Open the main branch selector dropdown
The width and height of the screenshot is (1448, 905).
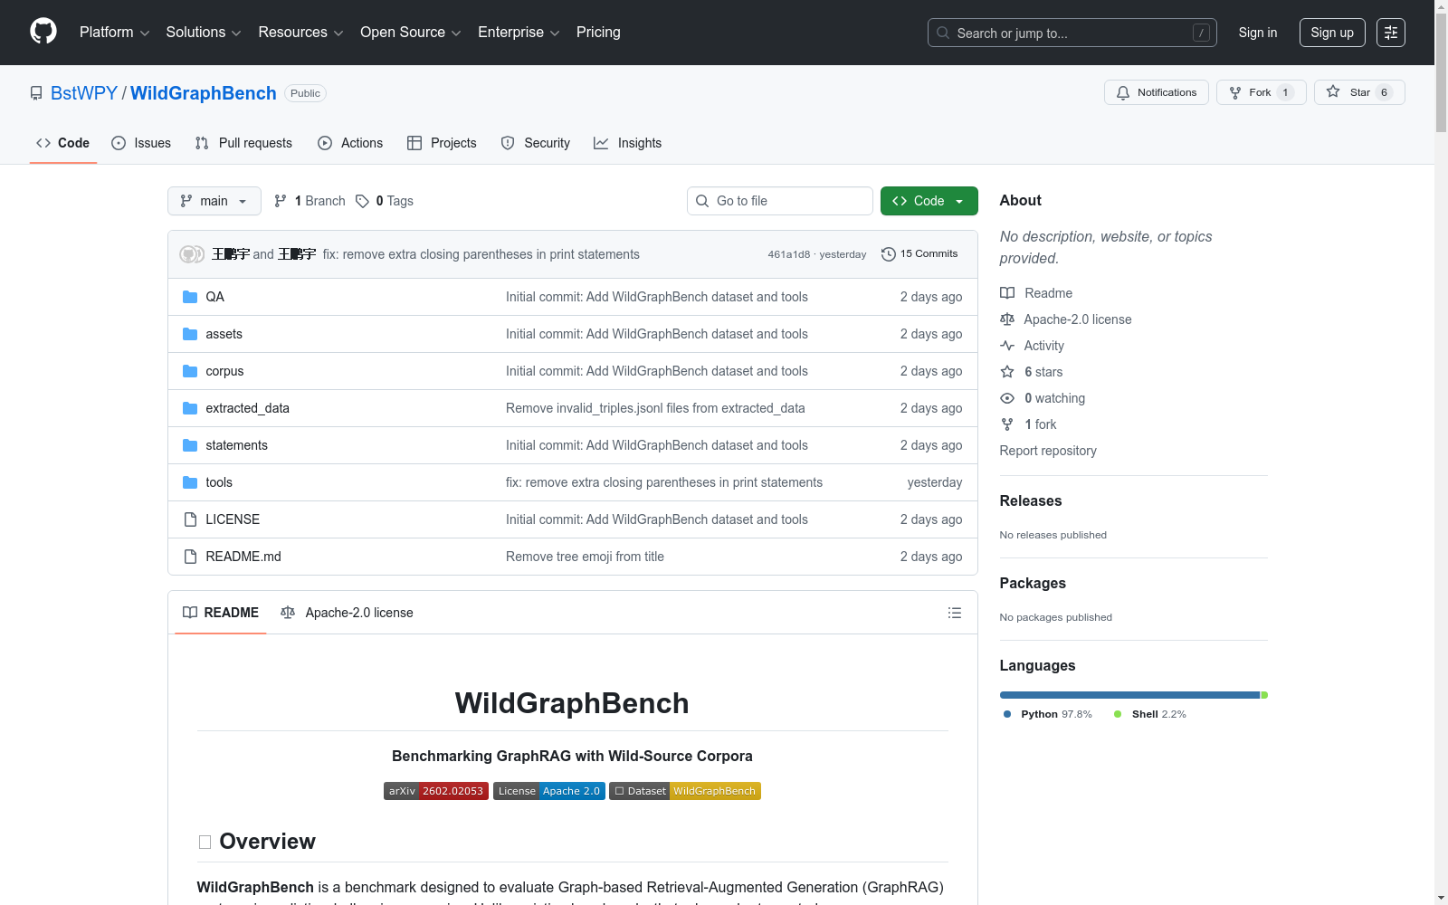[214, 201]
